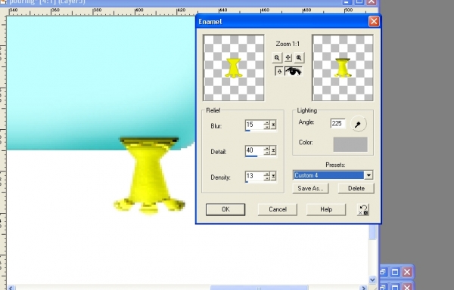This screenshot has height=290, width=454.
Task: Expand the Density slider popup arrow
Action: pos(273,176)
